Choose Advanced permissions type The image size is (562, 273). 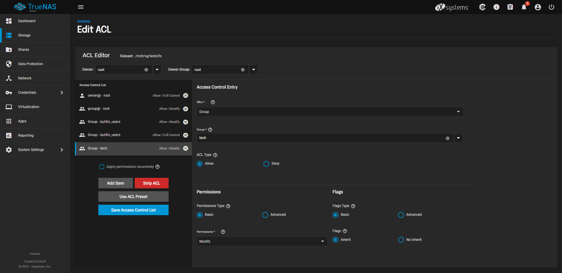click(265, 215)
